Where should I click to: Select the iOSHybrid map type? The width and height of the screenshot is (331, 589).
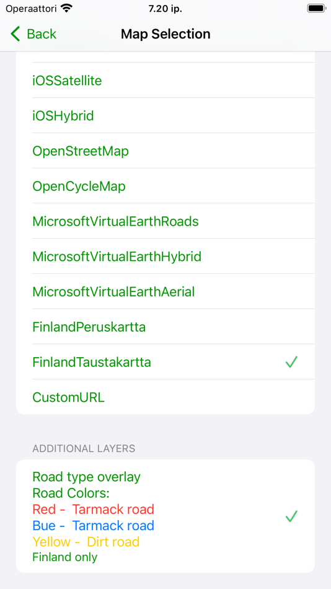(165, 116)
